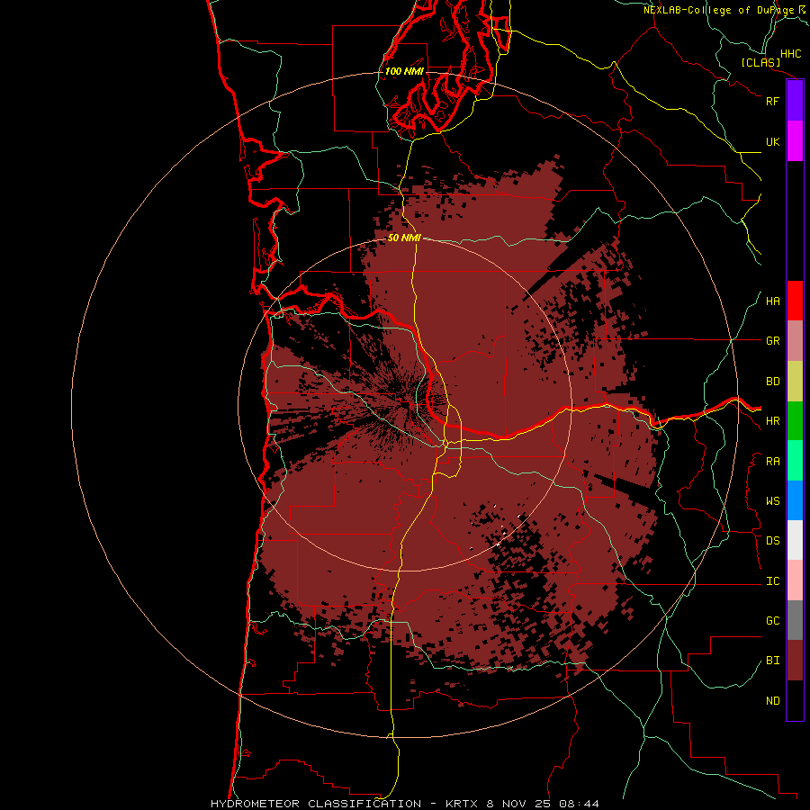810x810 pixels.
Task: Click the RA legend label
Action: 772,462
